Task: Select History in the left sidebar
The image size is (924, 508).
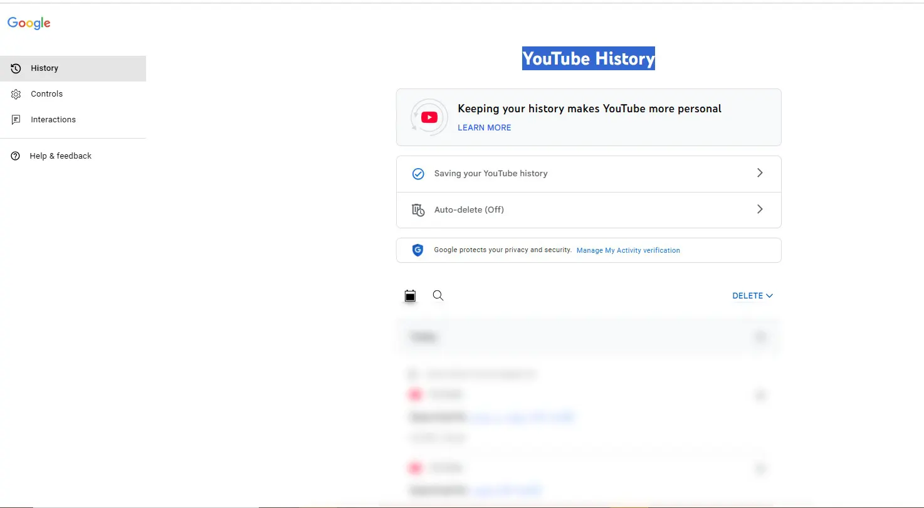Action: click(45, 68)
